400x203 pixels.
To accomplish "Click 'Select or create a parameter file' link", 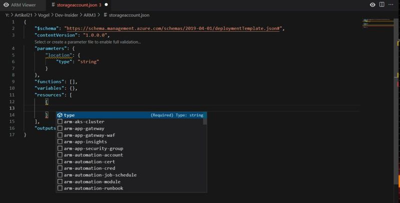I will [88, 42].
